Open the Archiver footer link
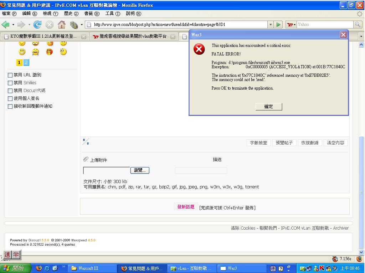Image resolution: width=365 pixels, height=273 pixels. [341, 228]
